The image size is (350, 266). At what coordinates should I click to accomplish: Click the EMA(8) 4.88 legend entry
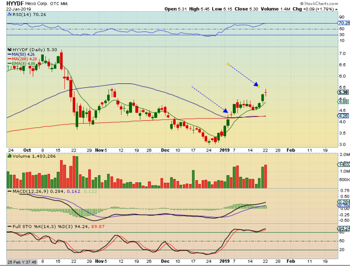(x=21, y=64)
